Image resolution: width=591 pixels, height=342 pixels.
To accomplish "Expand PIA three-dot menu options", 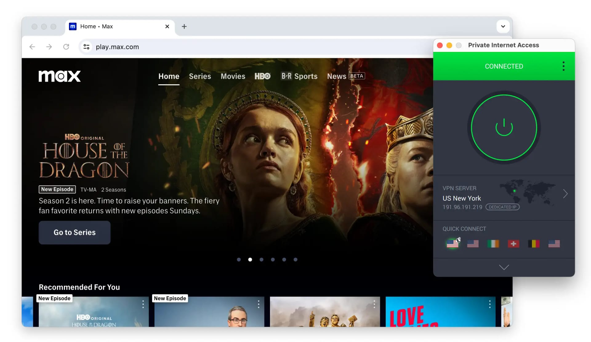I will (563, 66).
